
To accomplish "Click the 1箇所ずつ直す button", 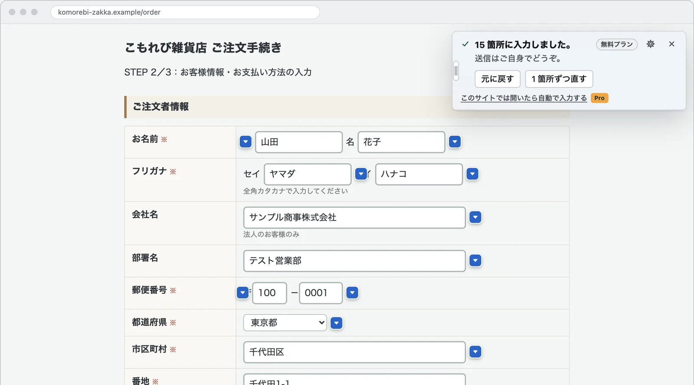I will pyautogui.click(x=559, y=79).
